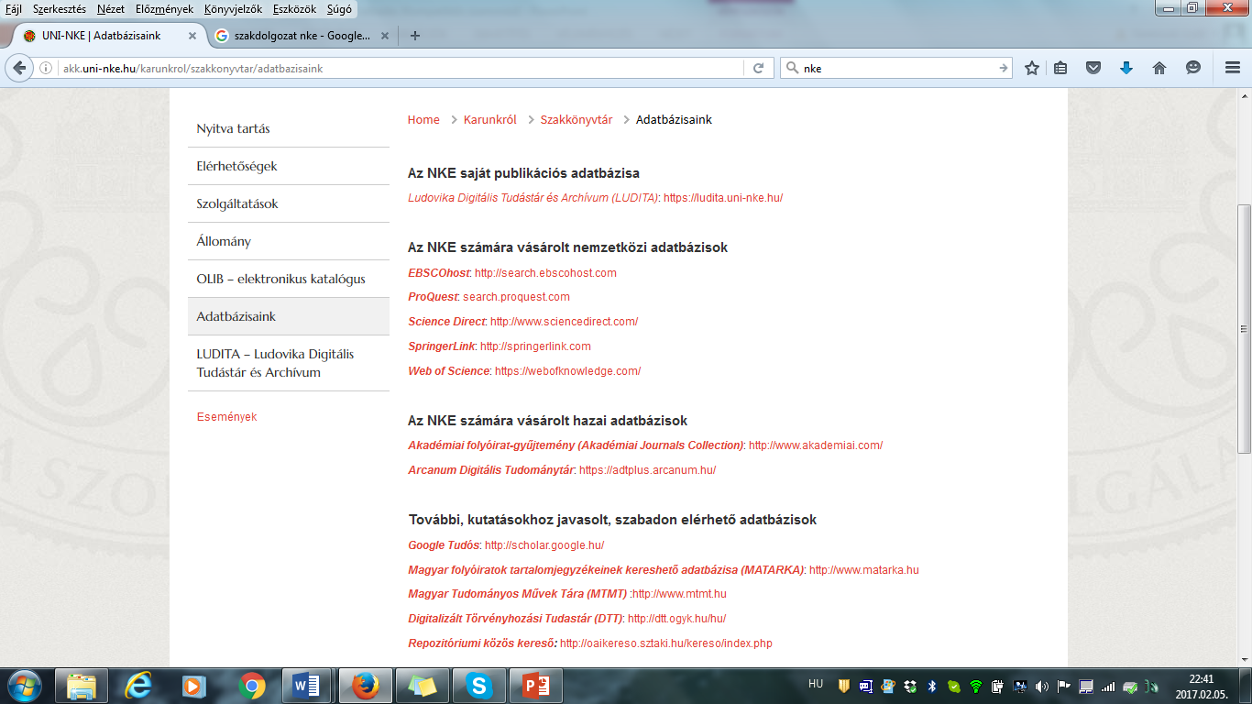Open the sciencedirect.com link
This screenshot has width=1252, height=704.
tap(564, 322)
